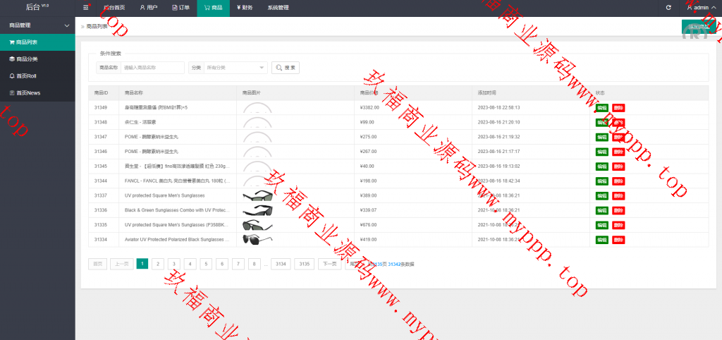Screen dimensions: 722x340
Task: Click the 添加商品 add product button
Action: pos(698,27)
